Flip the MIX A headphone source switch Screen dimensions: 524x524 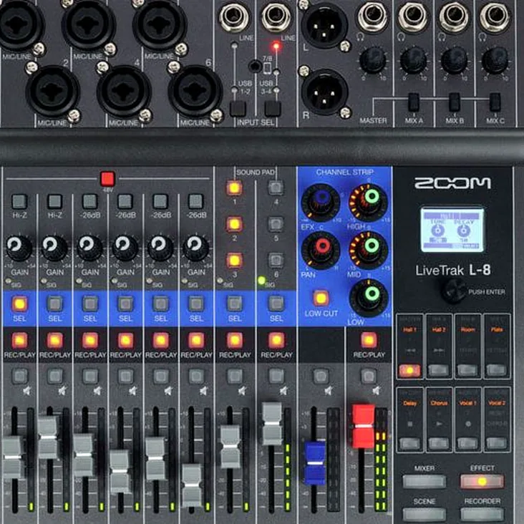414,102
